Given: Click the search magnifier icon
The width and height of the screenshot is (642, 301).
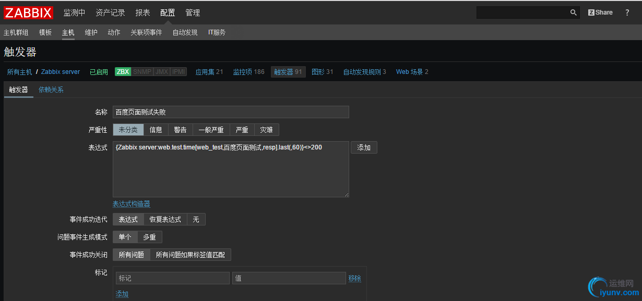Looking at the screenshot, I should pyautogui.click(x=573, y=12).
